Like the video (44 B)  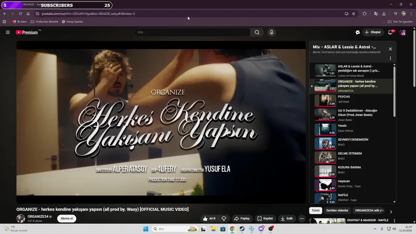click(x=209, y=218)
